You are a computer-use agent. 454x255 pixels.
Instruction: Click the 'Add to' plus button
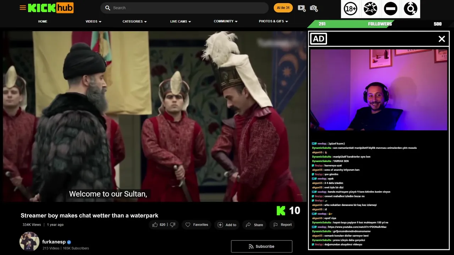tap(227, 225)
